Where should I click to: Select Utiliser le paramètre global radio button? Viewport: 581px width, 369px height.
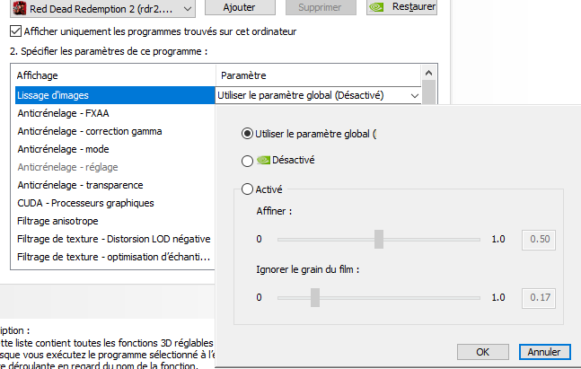point(247,134)
